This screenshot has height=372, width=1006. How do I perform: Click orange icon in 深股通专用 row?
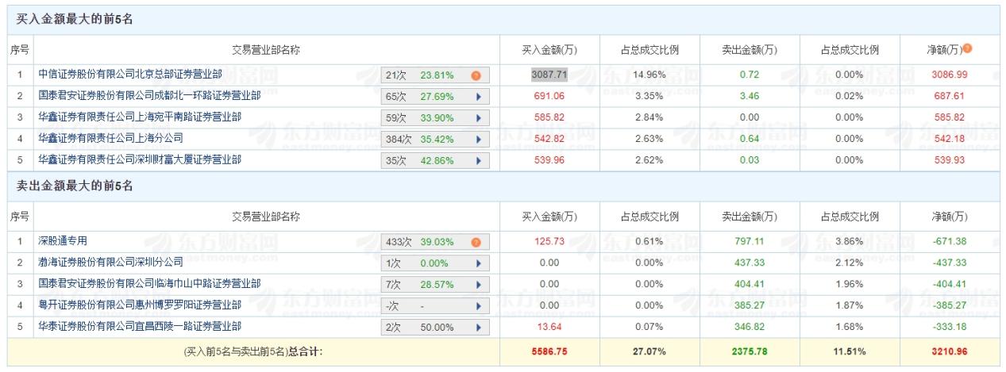(x=476, y=241)
